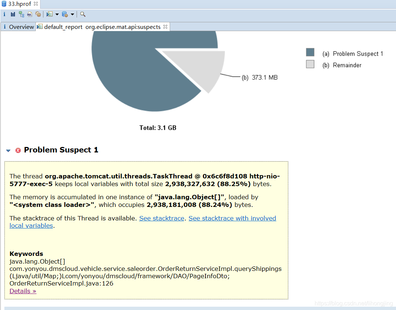Click the Keywords heading
The width and height of the screenshot is (396, 310).
26,254
